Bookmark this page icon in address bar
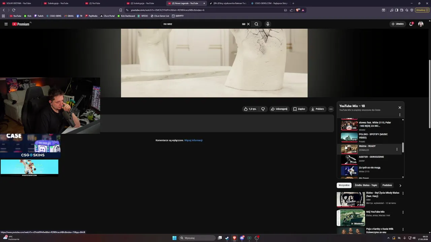 click(x=121, y=10)
